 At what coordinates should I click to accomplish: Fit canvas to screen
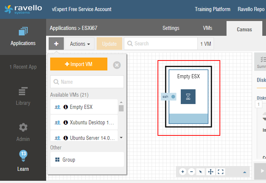click(221, 172)
